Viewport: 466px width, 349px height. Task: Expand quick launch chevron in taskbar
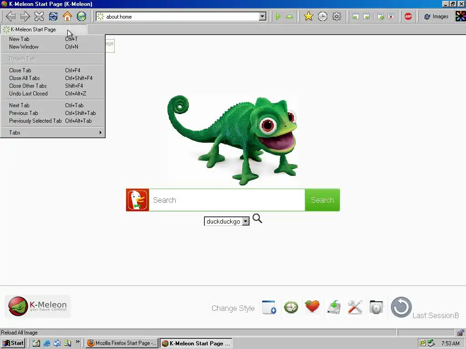pos(77,342)
